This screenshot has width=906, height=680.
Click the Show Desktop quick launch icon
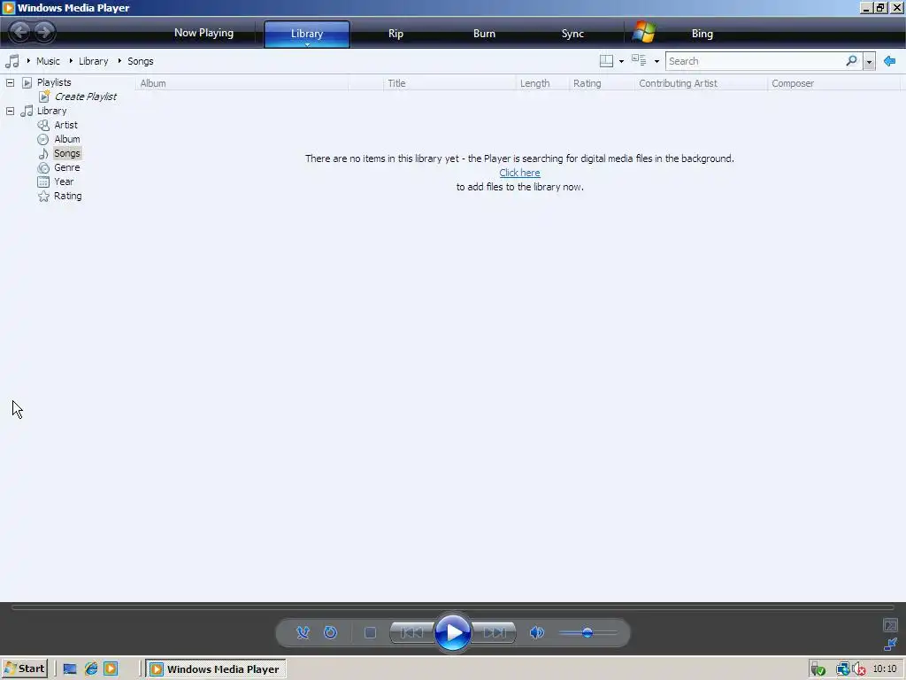coord(70,669)
